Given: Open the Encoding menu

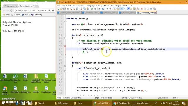Looking at the screenshot, I should click(82, 6).
